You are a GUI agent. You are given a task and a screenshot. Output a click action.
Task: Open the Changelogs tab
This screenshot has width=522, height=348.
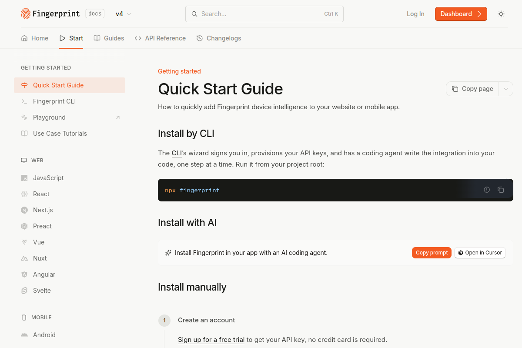click(x=219, y=38)
